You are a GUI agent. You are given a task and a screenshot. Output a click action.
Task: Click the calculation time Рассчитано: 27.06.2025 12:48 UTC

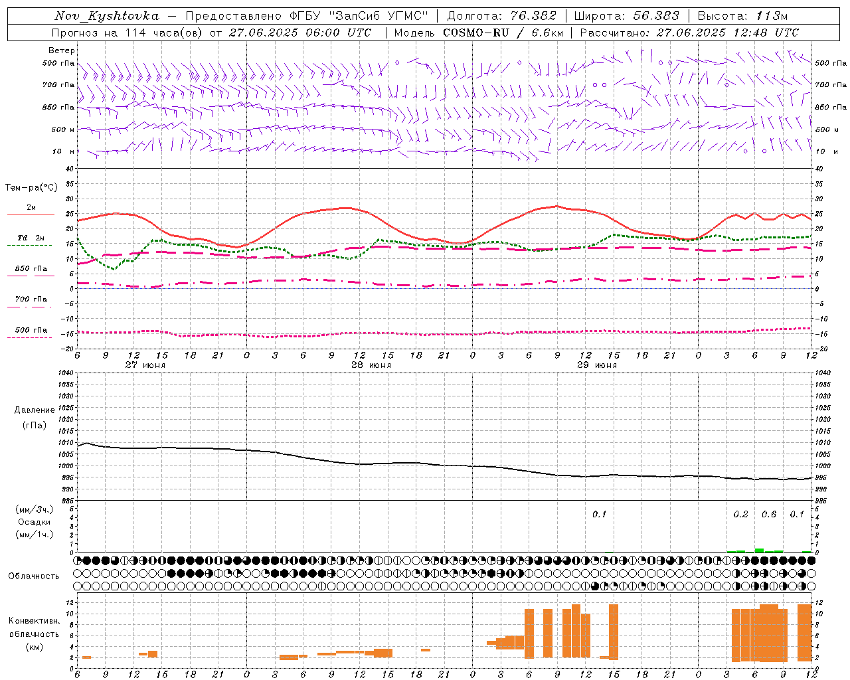pyautogui.click(x=689, y=33)
